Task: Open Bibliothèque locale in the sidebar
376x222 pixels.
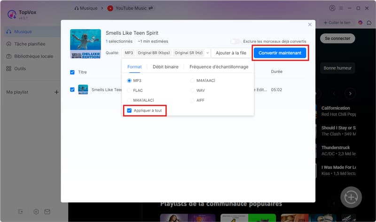Action: (33, 56)
